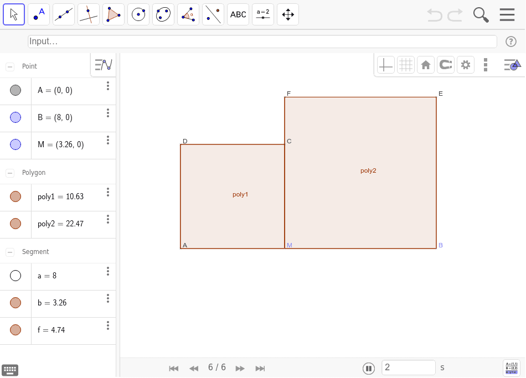Image resolution: width=526 pixels, height=378 pixels.
Task: Jump to first construction step
Action: [x=174, y=369]
